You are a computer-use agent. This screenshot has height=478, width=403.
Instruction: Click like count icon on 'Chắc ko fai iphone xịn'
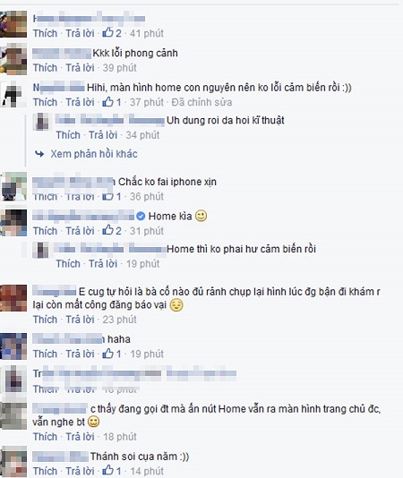[107, 196]
